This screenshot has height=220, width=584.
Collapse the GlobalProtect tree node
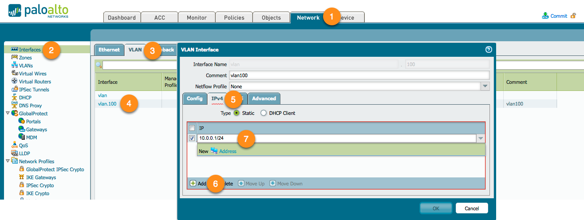[x=8, y=114]
